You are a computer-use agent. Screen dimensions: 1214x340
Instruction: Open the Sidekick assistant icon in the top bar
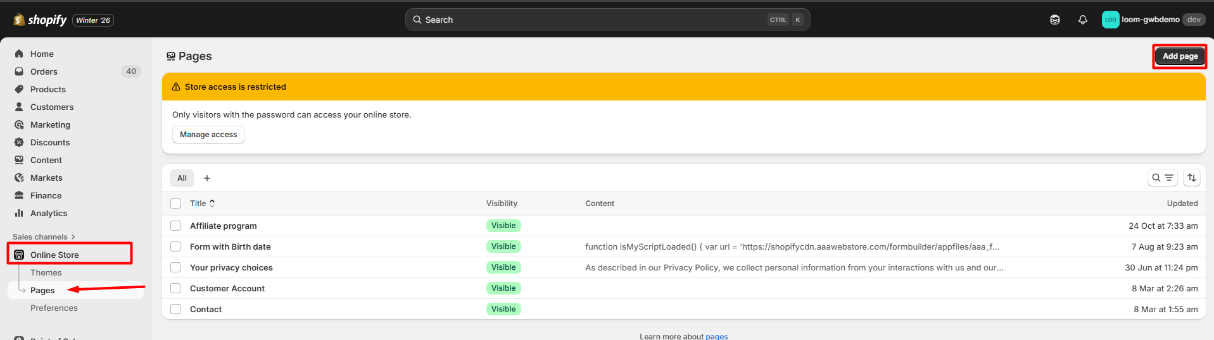point(1054,20)
